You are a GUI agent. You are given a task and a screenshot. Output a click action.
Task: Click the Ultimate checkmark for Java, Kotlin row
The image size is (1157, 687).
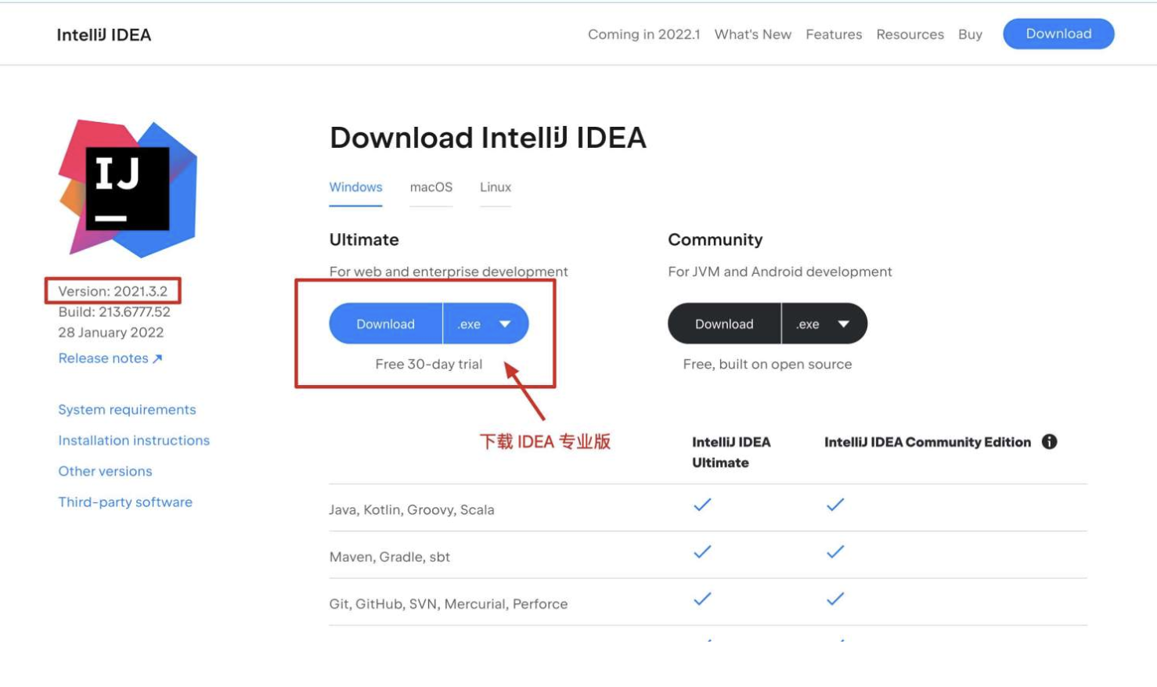click(x=702, y=505)
